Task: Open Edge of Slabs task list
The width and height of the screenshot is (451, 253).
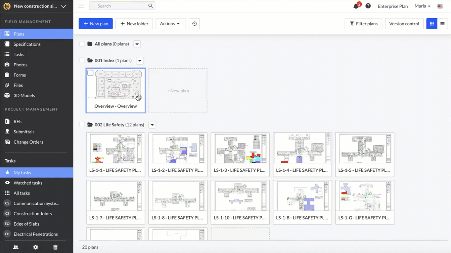Action: click(26, 224)
